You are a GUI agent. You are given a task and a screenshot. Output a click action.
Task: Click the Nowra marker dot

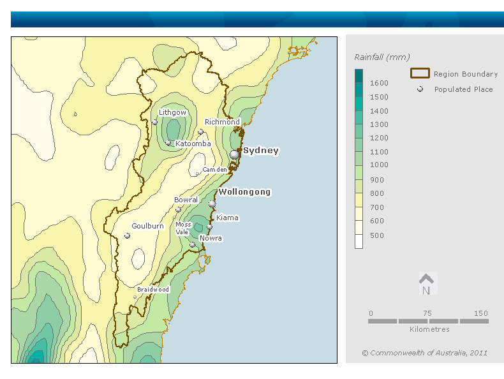tap(192, 244)
